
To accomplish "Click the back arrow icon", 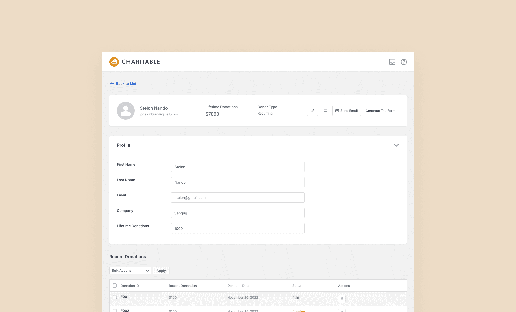I will (x=112, y=84).
